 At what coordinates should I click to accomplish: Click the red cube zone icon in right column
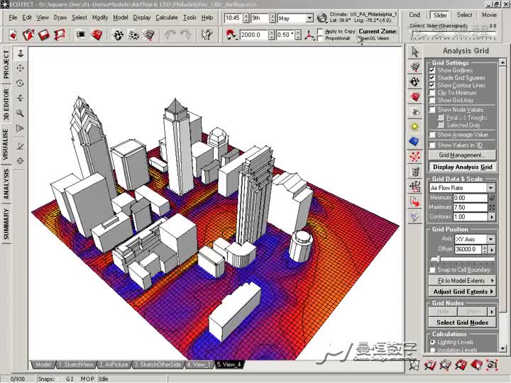tap(414, 96)
